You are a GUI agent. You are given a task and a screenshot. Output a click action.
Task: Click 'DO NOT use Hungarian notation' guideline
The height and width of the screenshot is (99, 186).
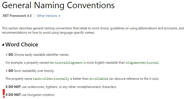click(31, 95)
